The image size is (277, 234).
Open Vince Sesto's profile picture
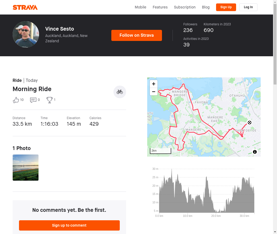(26, 34)
